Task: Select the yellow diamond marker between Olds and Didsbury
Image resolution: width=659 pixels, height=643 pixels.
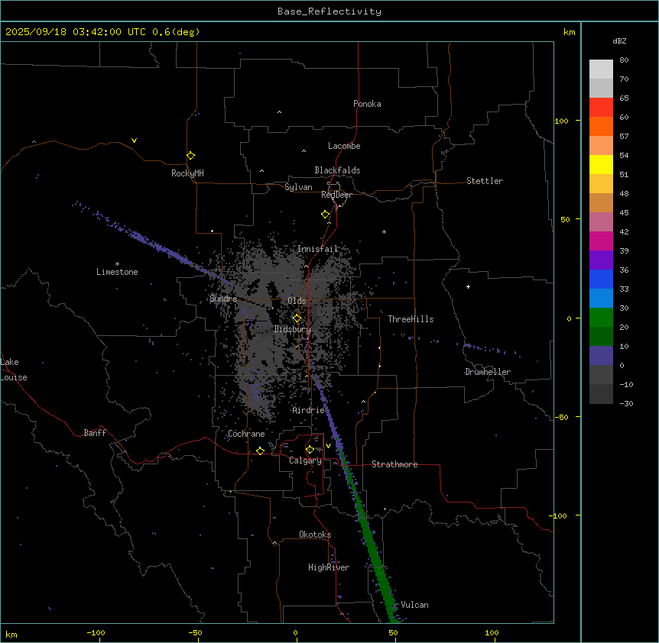Action: tap(297, 318)
